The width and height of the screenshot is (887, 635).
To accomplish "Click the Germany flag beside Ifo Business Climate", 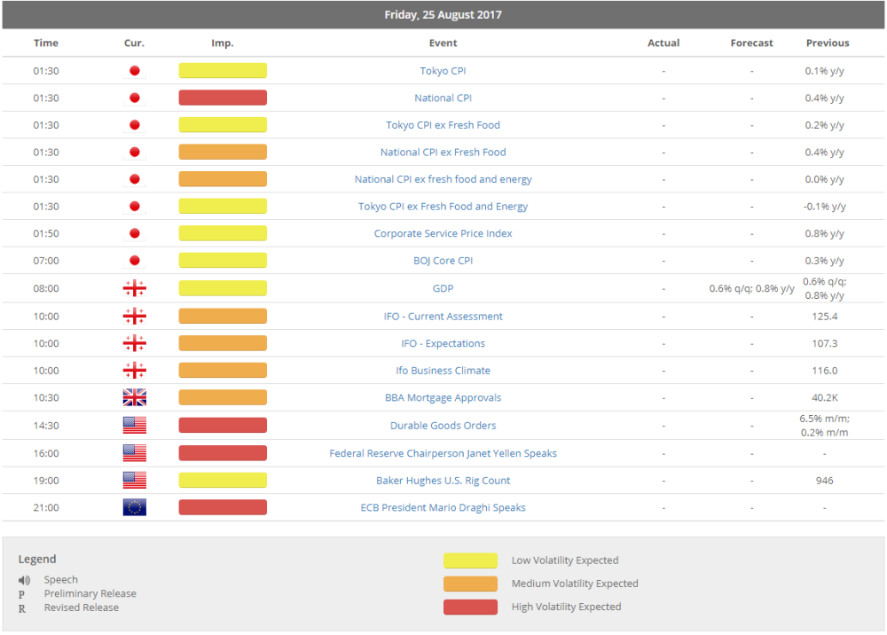I will (x=134, y=370).
